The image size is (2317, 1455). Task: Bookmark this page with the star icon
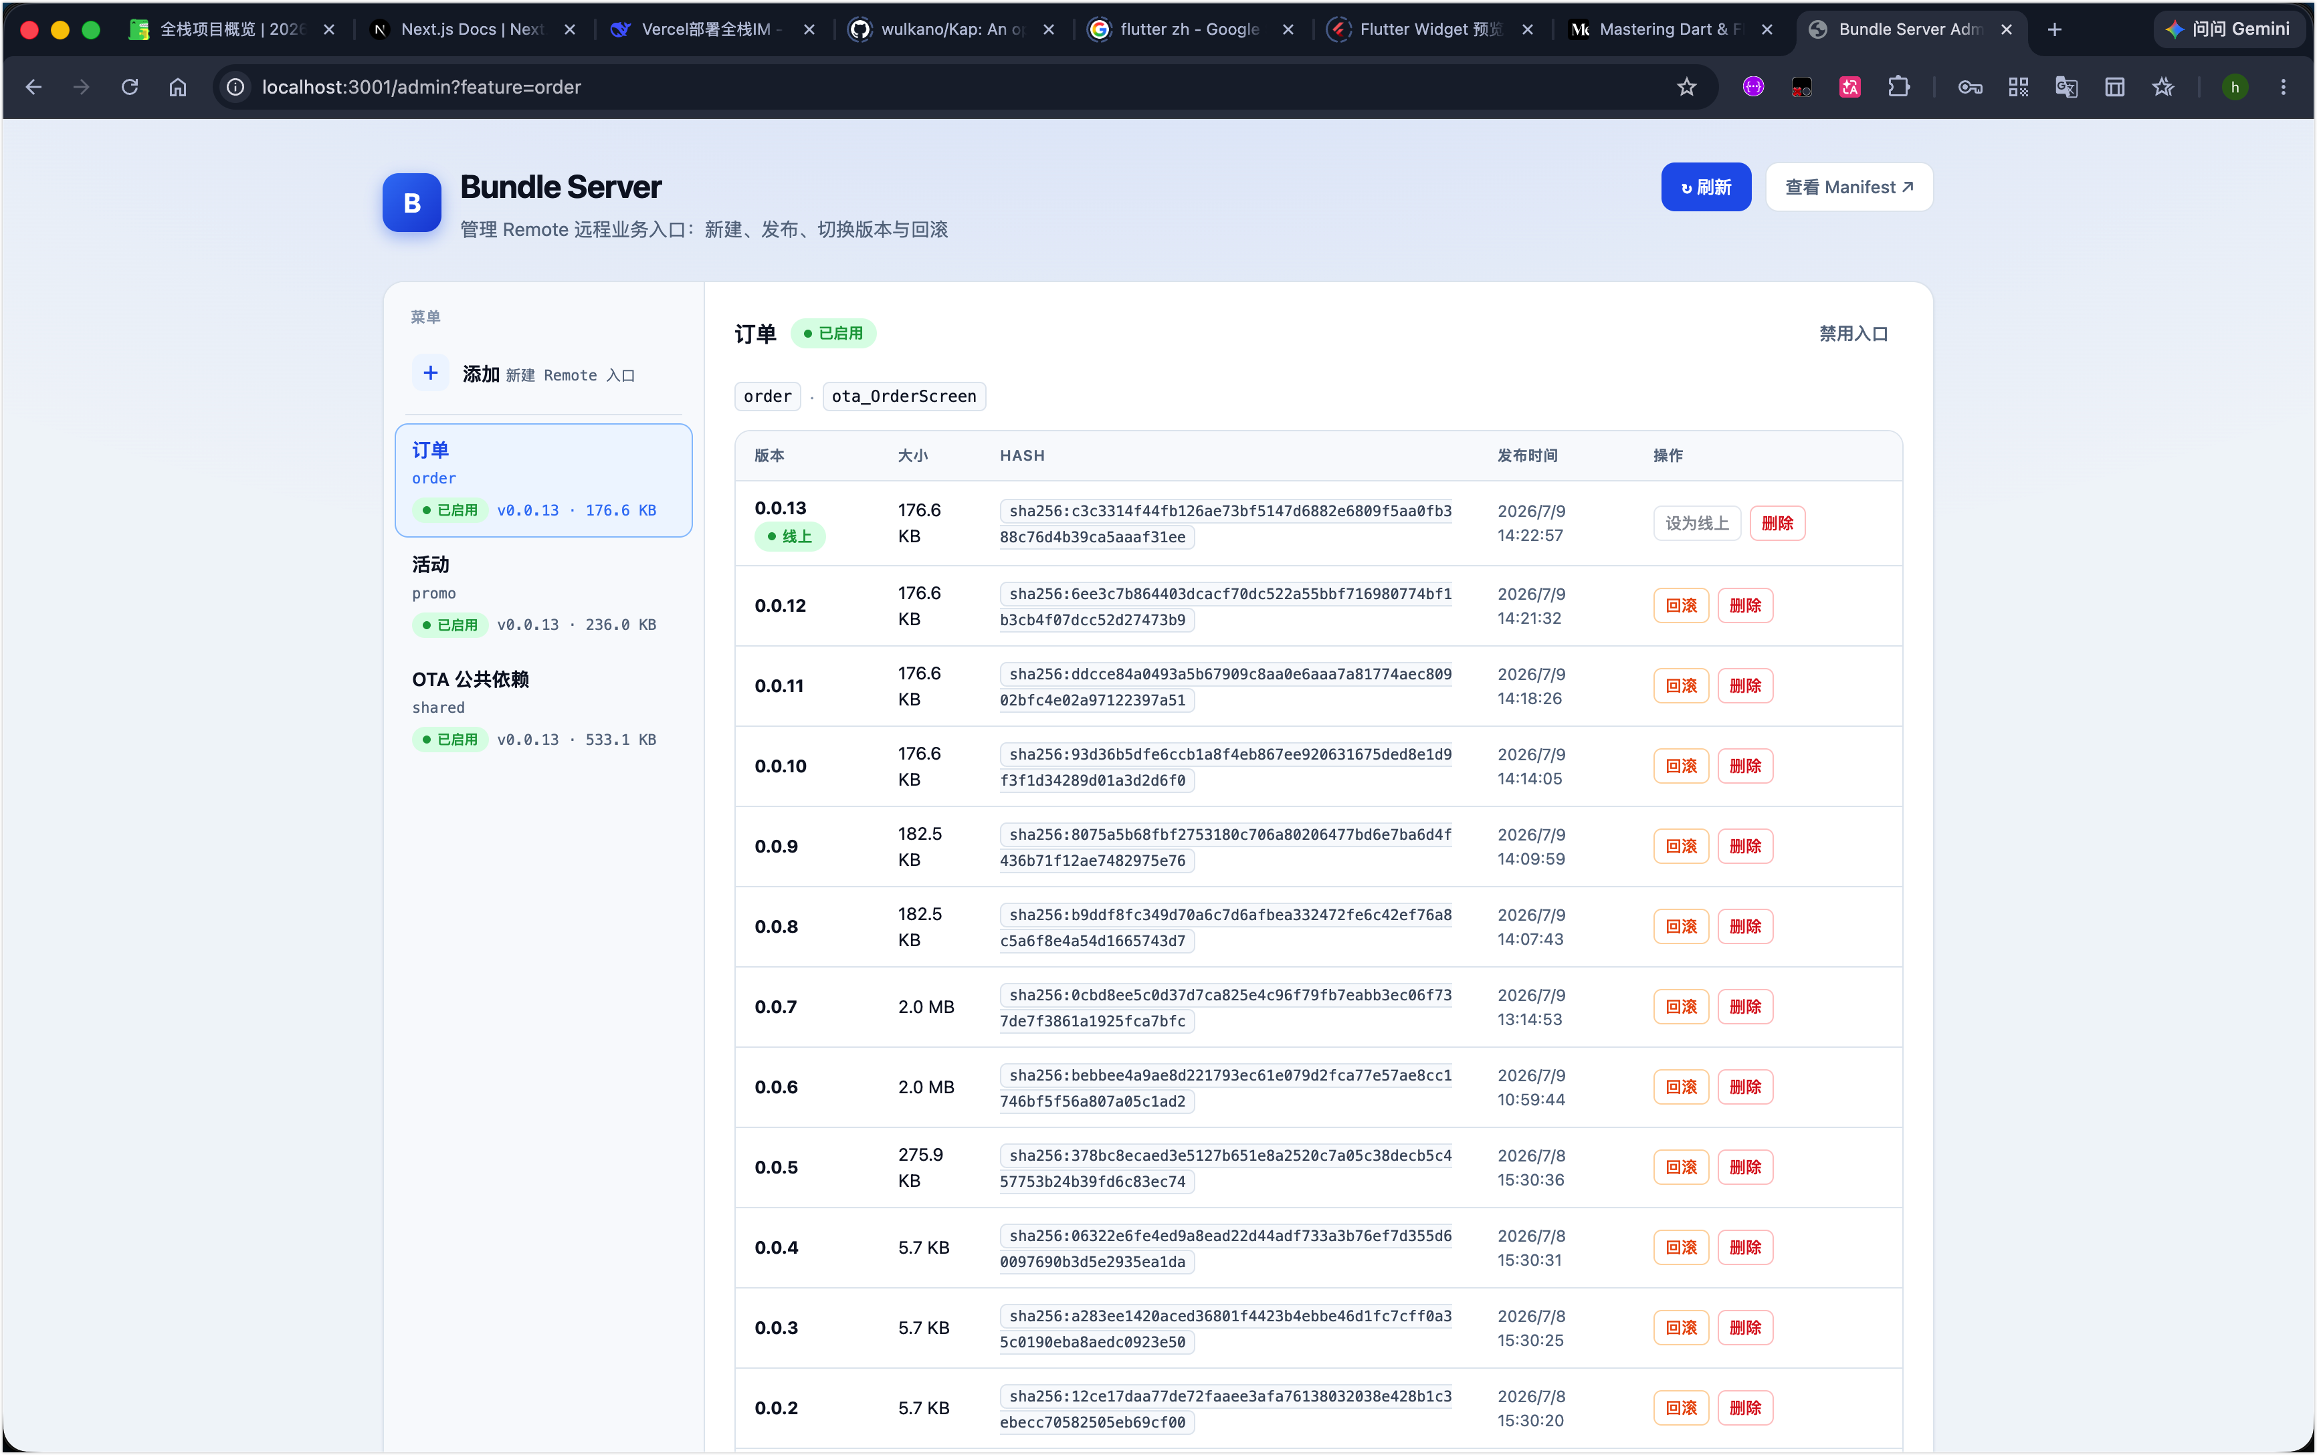(x=1686, y=88)
